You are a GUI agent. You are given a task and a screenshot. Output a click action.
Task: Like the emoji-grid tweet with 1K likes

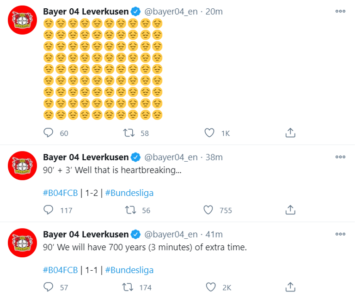(x=209, y=133)
